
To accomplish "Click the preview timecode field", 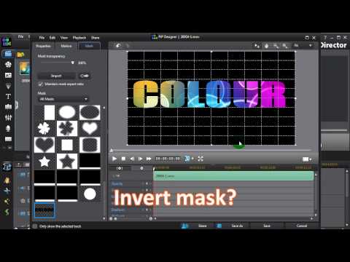I will point(168,159).
